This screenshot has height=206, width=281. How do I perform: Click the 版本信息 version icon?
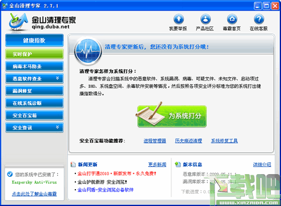[178, 165]
